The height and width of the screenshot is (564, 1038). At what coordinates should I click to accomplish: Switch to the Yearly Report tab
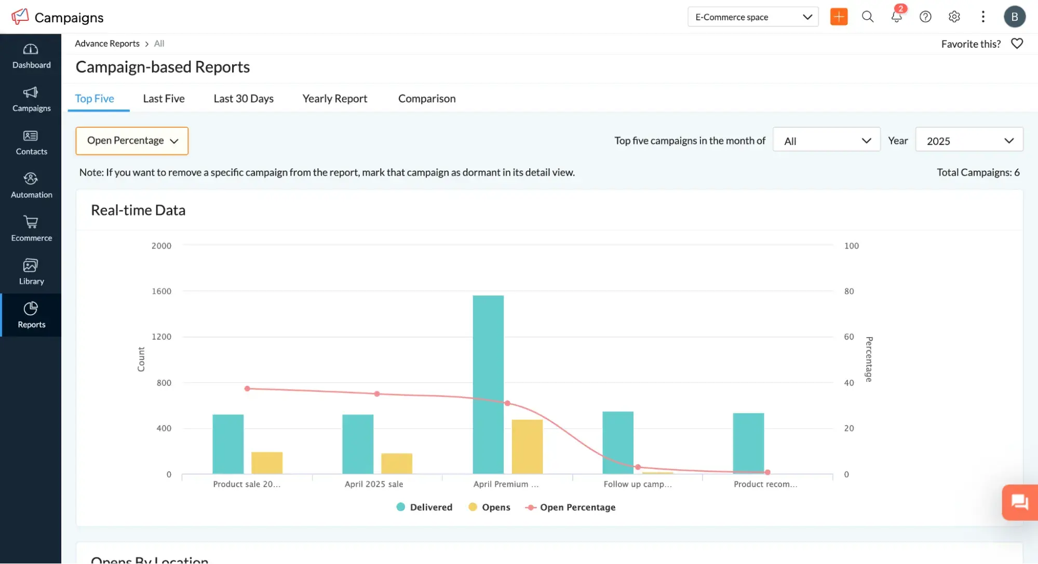(334, 98)
